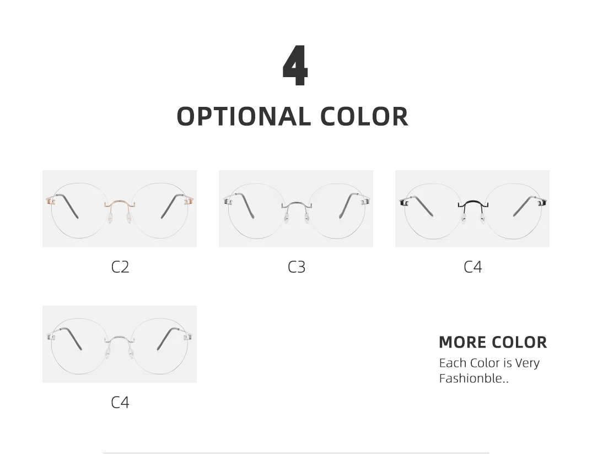Click the large number 4 heading
592x471 pixels.
point(295,67)
